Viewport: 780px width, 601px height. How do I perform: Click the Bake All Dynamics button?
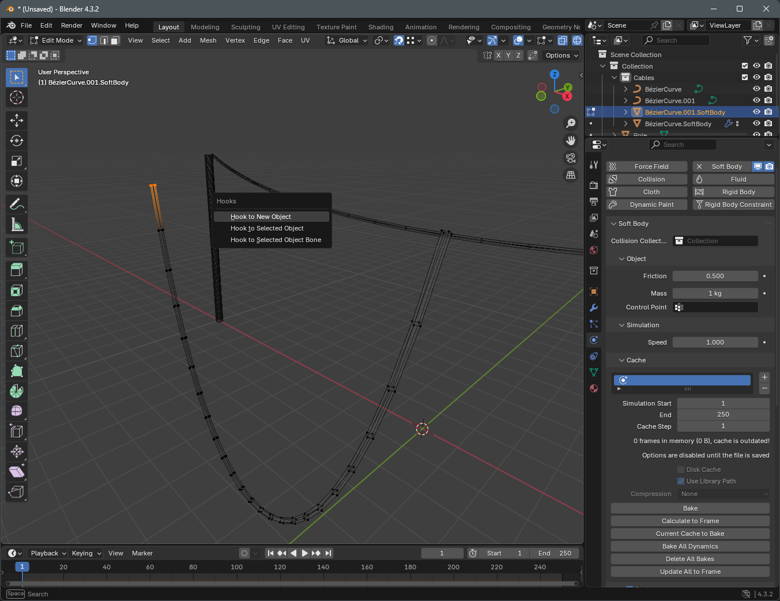click(x=689, y=546)
